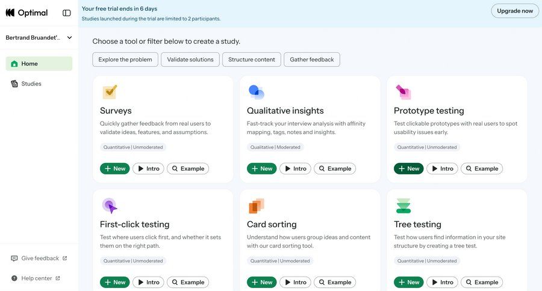Click the Card sorting icon
542x291 pixels.
[256, 206]
